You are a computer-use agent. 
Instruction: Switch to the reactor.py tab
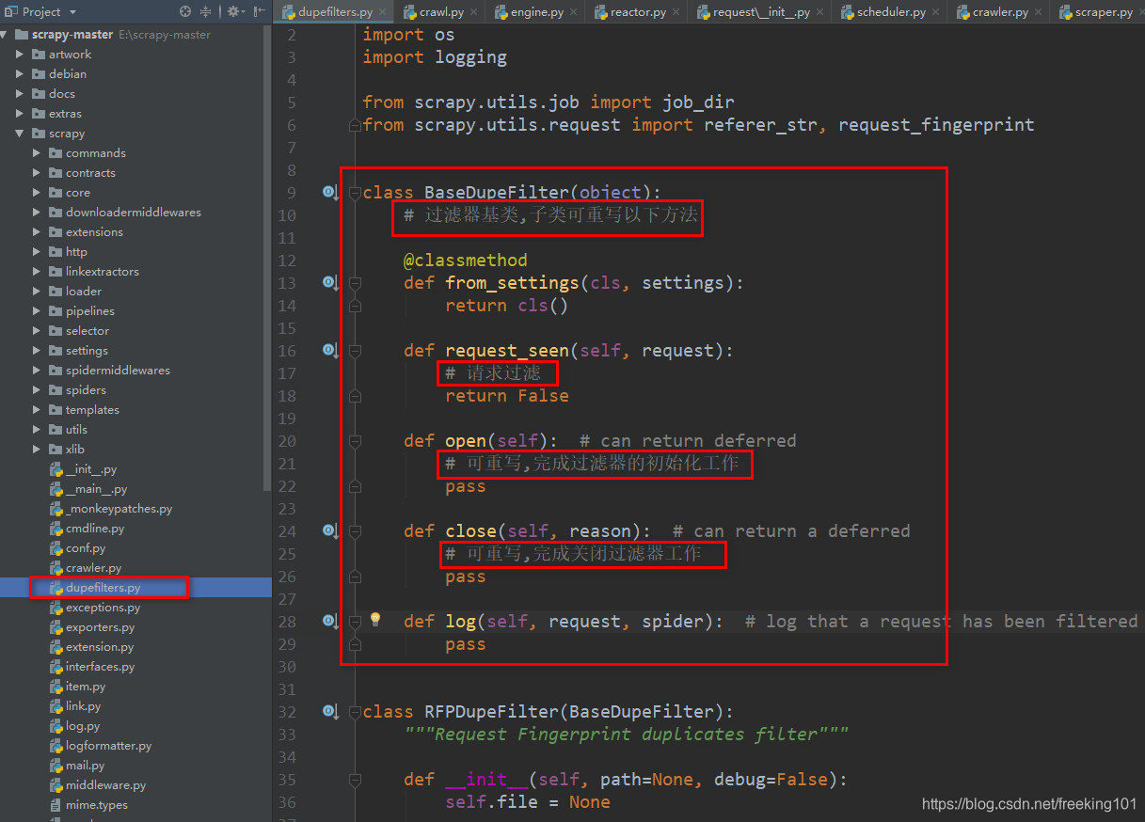click(x=638, y=12)
